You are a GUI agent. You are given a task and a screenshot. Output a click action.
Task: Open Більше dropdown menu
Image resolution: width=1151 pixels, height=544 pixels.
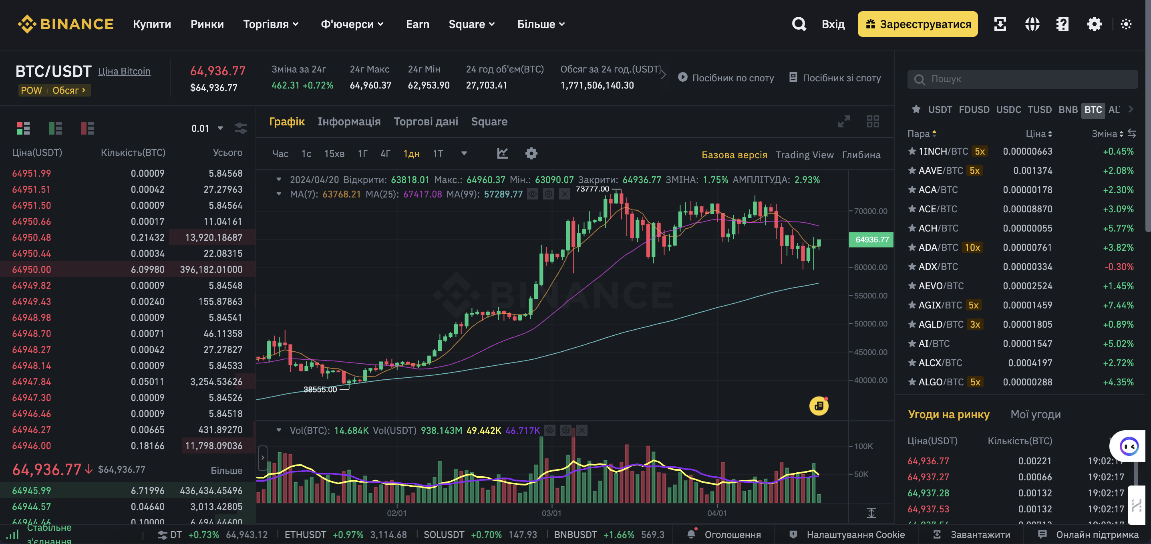point(541,24)
